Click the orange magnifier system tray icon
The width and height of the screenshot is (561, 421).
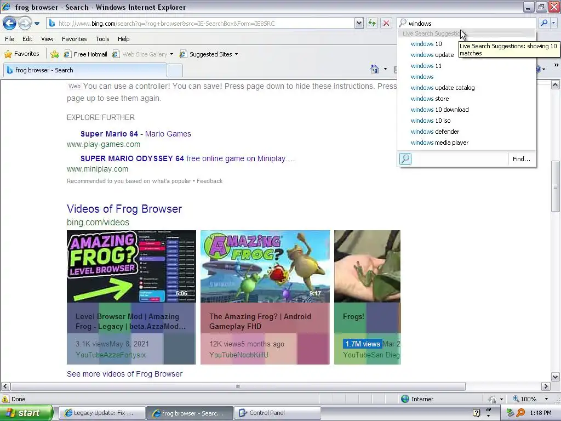pyautogui.click(x=520, y=413)
